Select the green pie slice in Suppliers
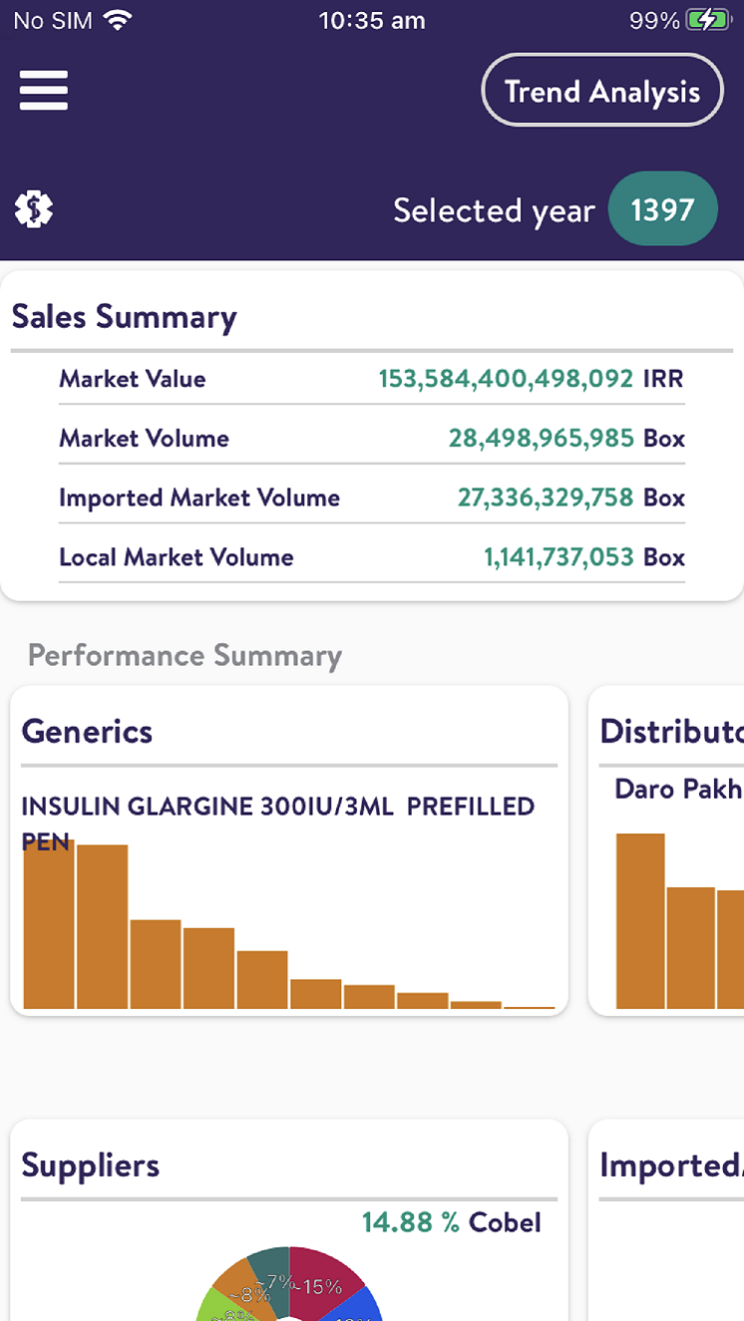The image size is (744, 1321). click(212, 1307)
